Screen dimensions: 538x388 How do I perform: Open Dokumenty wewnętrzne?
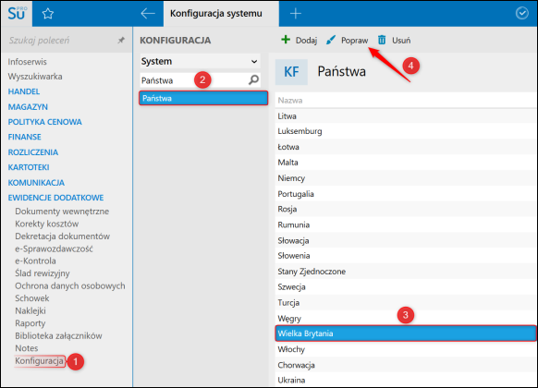coord(62,212)
